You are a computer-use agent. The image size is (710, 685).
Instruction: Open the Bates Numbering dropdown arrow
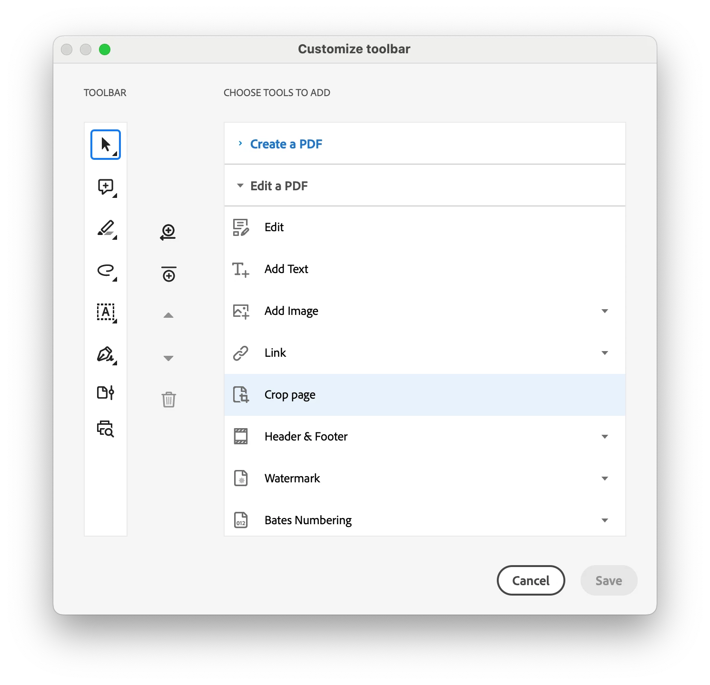pos(605,520)
